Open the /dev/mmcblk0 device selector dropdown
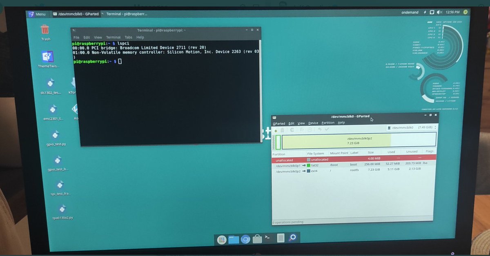The image size is (490, 256). coord(412,127)
